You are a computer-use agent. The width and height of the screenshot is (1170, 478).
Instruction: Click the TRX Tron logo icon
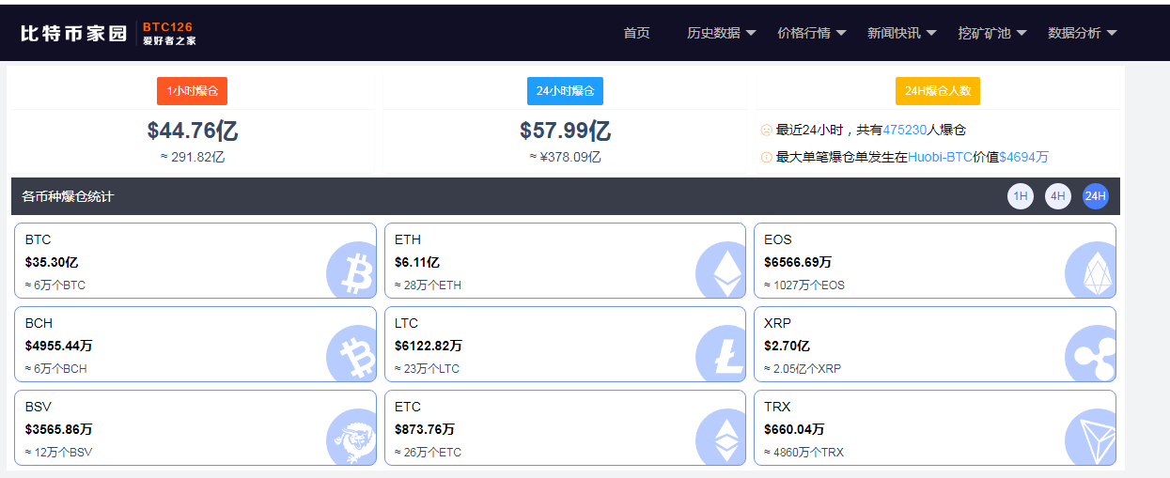tap(1091, 439)
